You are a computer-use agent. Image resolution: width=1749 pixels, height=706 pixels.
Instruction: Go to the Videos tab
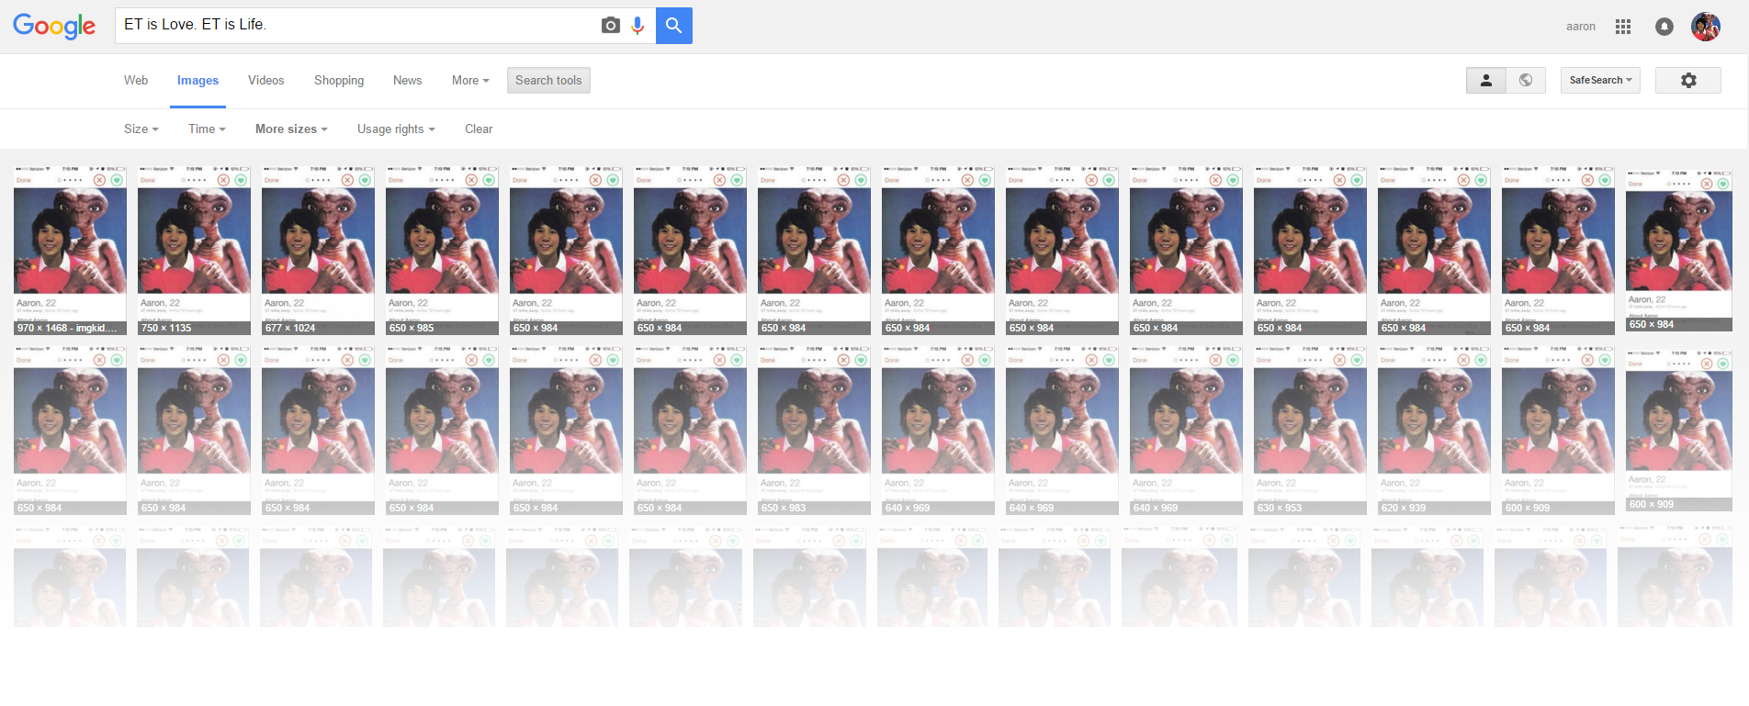point(265,80)
